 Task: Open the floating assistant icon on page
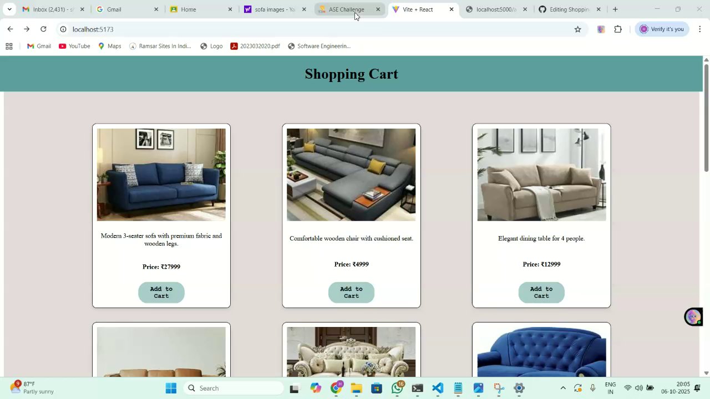coord(693,317)
